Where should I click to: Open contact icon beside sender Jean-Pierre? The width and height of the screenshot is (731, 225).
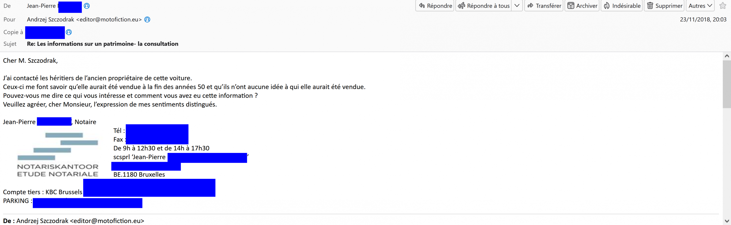point(87,6)
